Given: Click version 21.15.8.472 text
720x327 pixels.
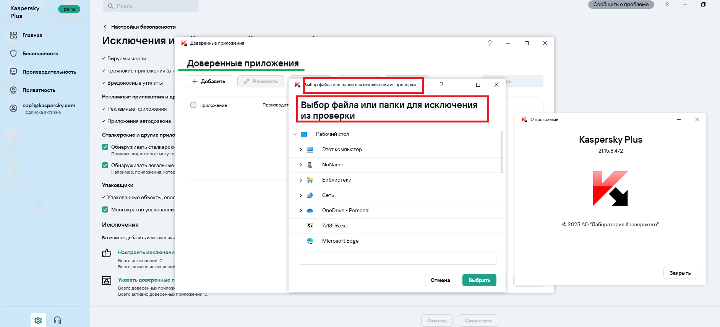Looking at the screenshot, I should [x=611, y=151].
